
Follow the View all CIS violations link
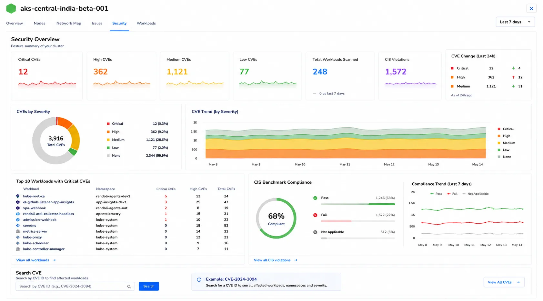(276, 260)
